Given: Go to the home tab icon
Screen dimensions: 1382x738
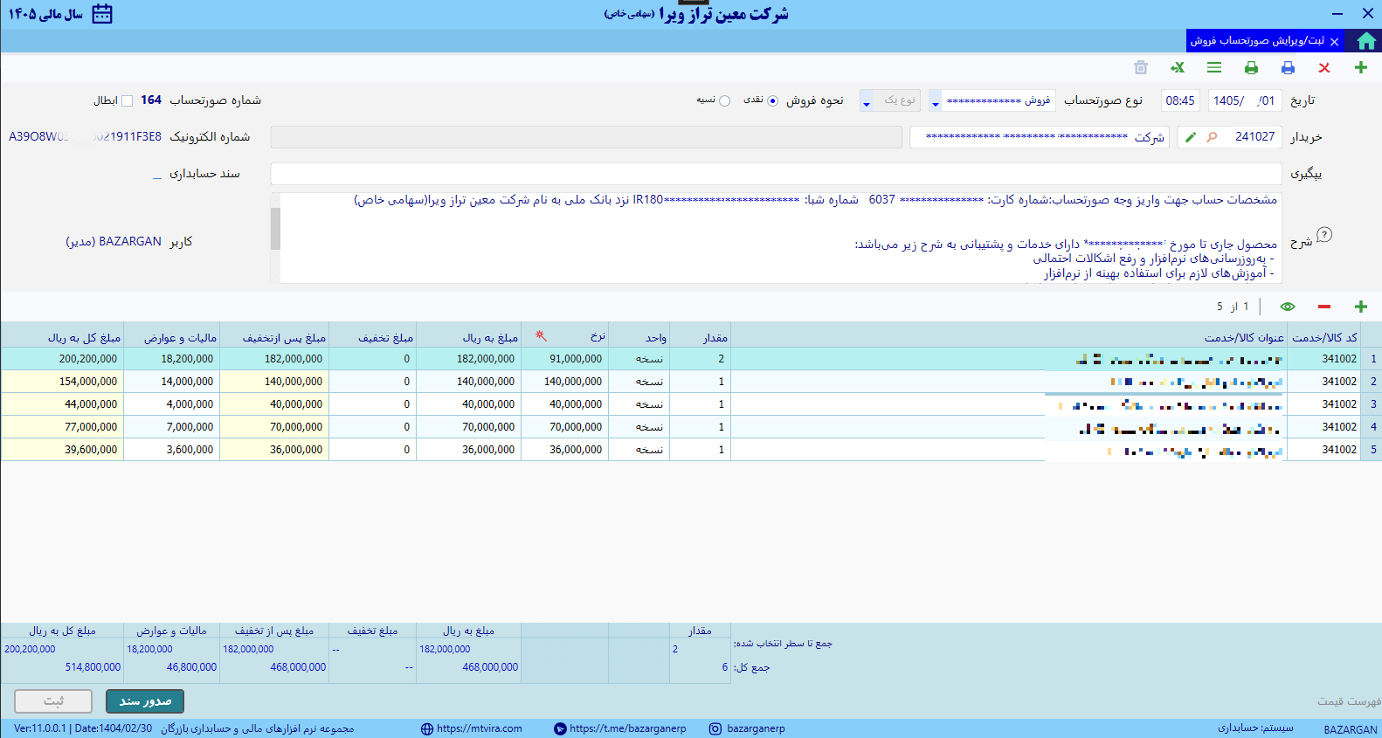Looking at the screenshot, I should coord(1366,41).
